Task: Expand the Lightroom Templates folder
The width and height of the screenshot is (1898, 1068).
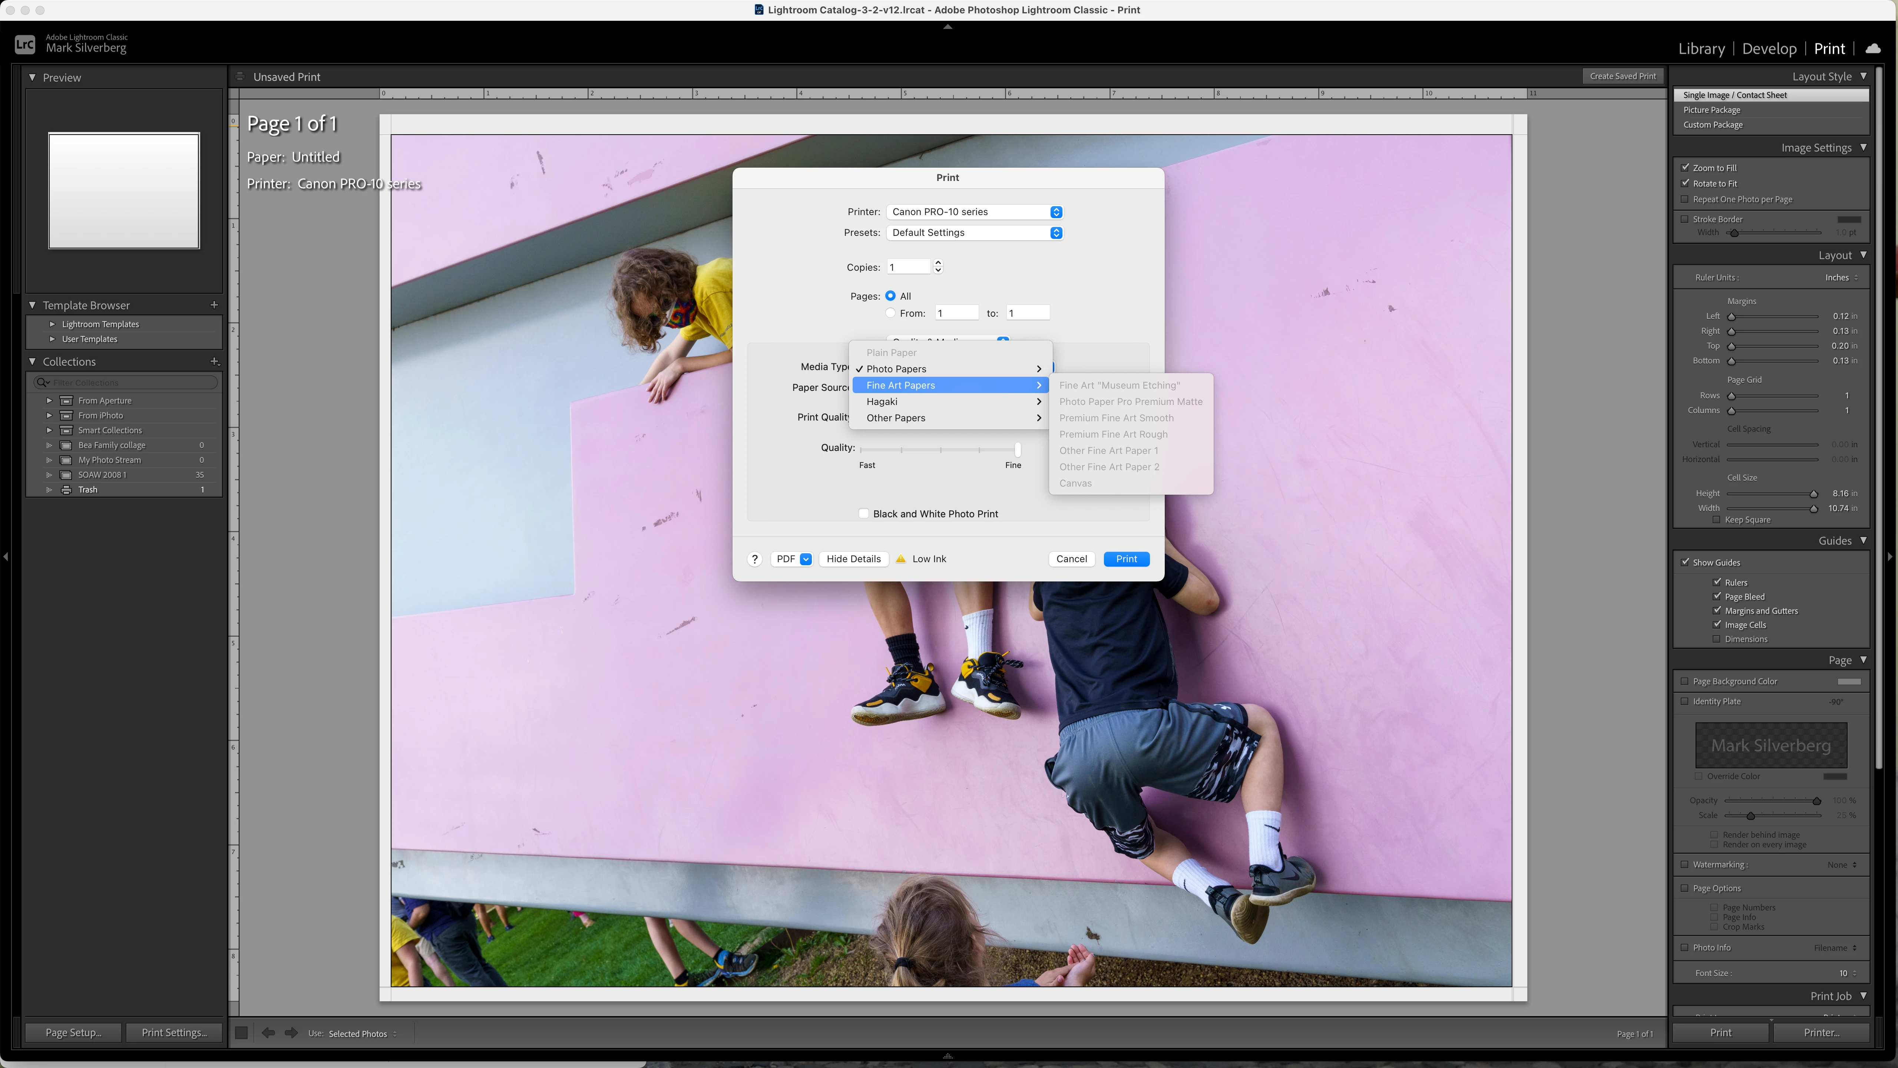Action: point(52,324)
